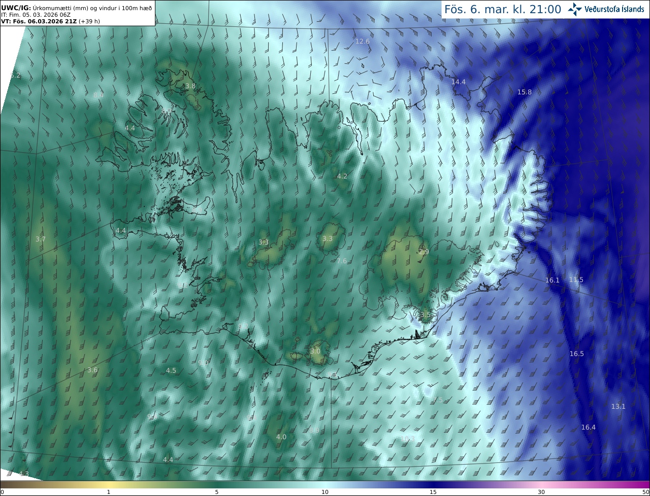
Task: Click the 3.5 value label
Action: pos(426,314)
